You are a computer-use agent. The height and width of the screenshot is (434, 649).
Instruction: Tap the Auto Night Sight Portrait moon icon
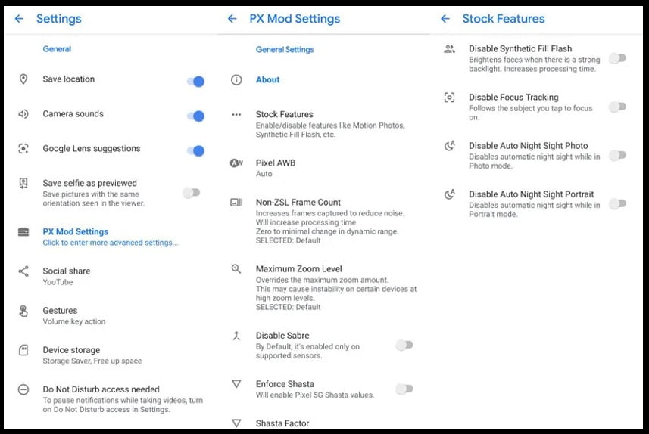[450, 194]
